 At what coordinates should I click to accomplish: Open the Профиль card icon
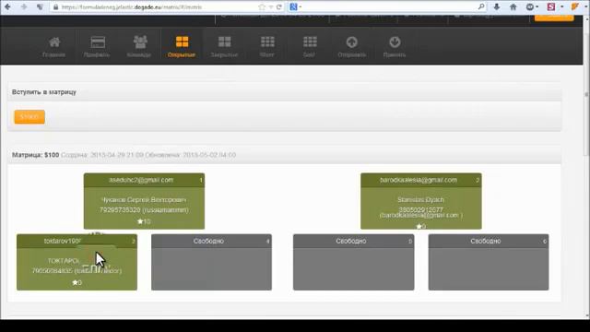tap(98, 42)
